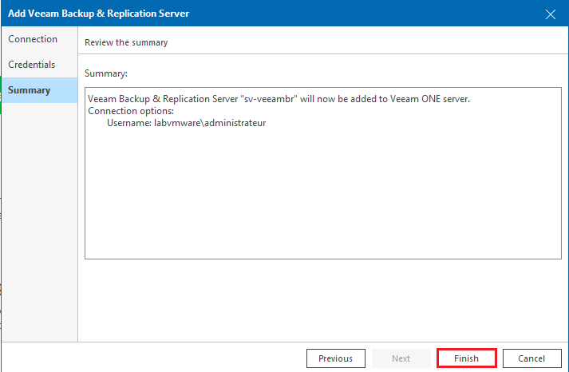Click the dialog title bar text

[x=98, y=14]
